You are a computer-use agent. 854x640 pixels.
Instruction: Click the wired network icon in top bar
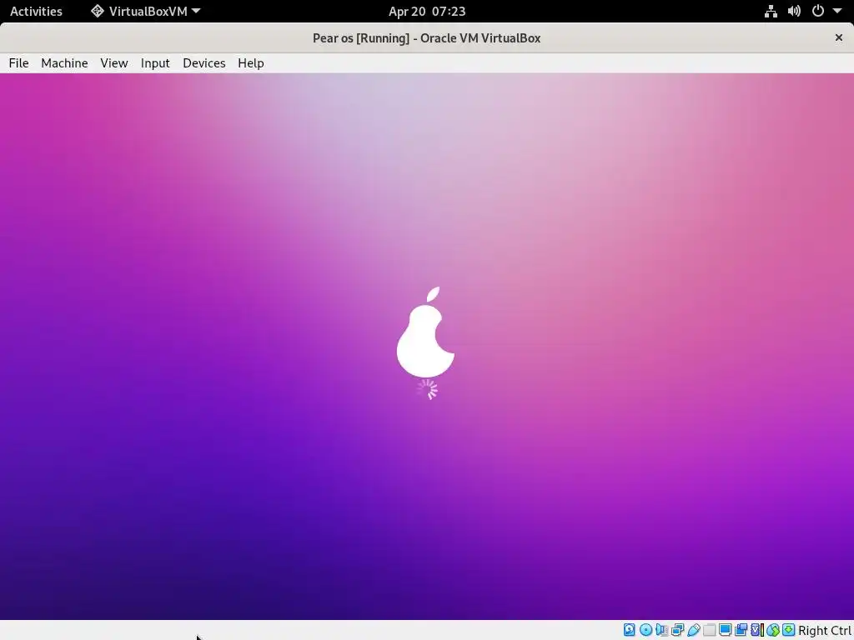point(771,11)
